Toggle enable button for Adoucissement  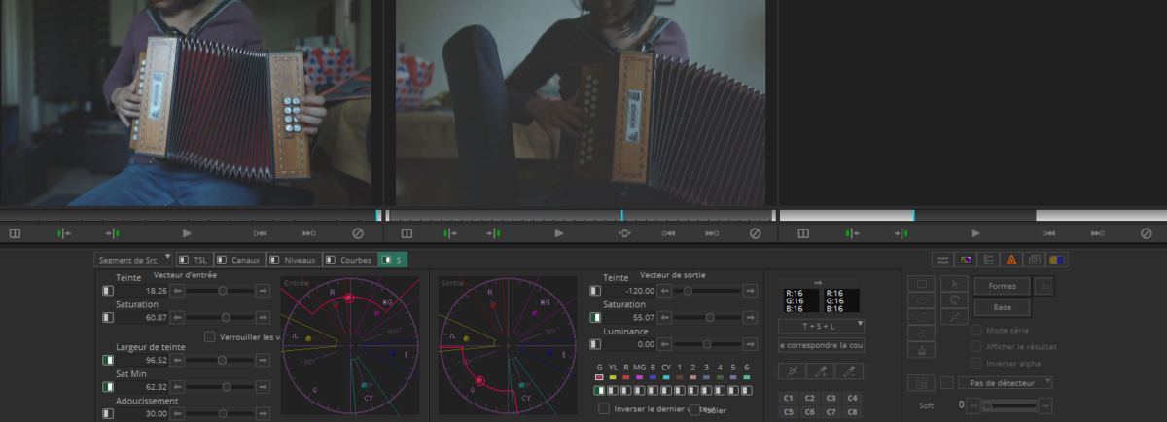(108, 414)
